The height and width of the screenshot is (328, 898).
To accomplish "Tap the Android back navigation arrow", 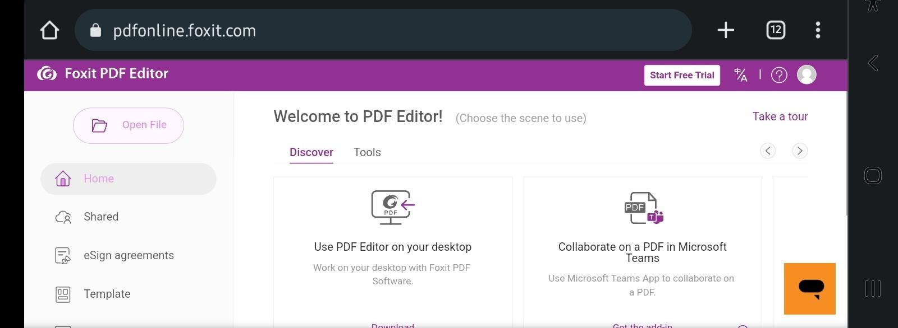I will (873, 63).
